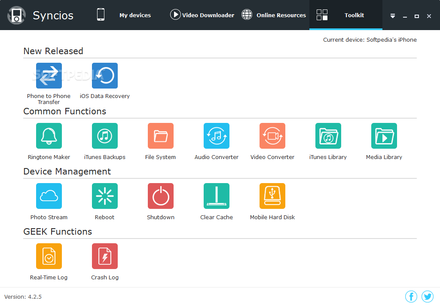
Task: Open the Twitter page icon
Action: pos(428,297)
